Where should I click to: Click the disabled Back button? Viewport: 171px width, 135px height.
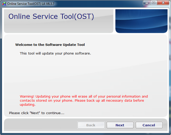pos(91,125)
